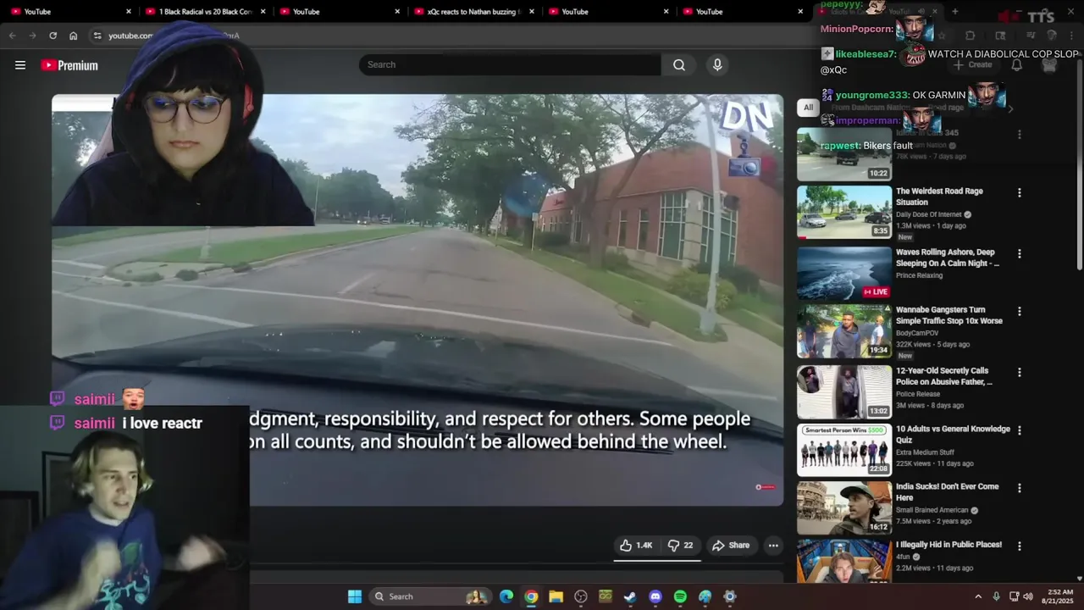
Task: Open OBS Studio from taskbar
Action: click(581, 596)
